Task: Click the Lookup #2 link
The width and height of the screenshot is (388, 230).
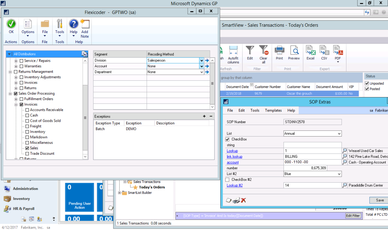Action: tap(235, 185)
